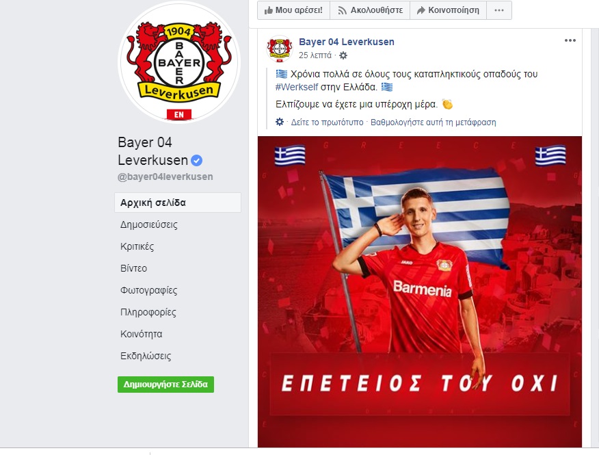Open the Βίντεο section

point(134,268)
